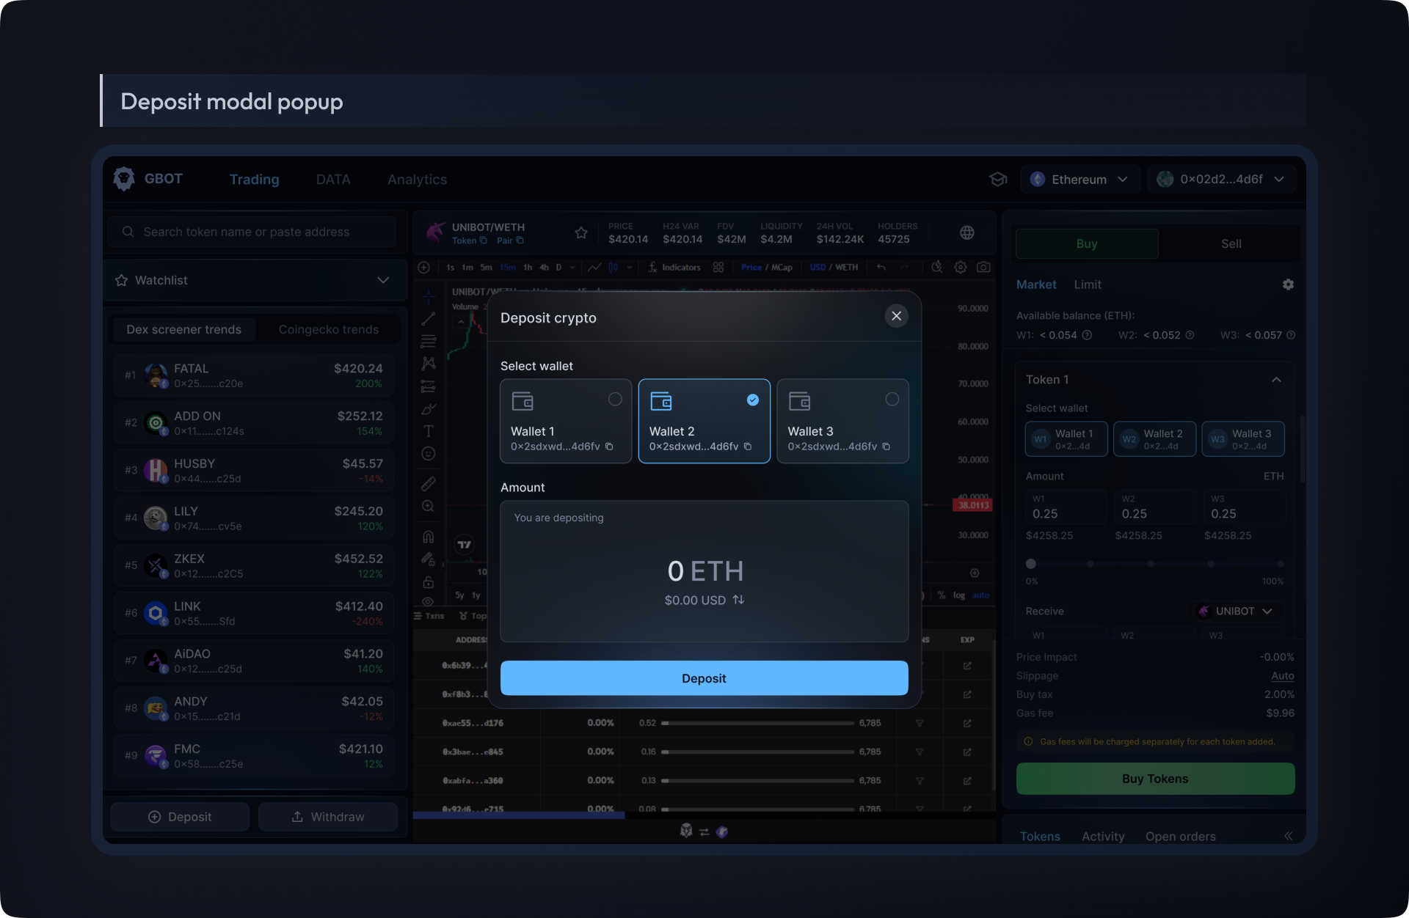The height and width of the screenshot is (918, 1409).
Task: Switch to the DATA tab
Action: [332, 179]
